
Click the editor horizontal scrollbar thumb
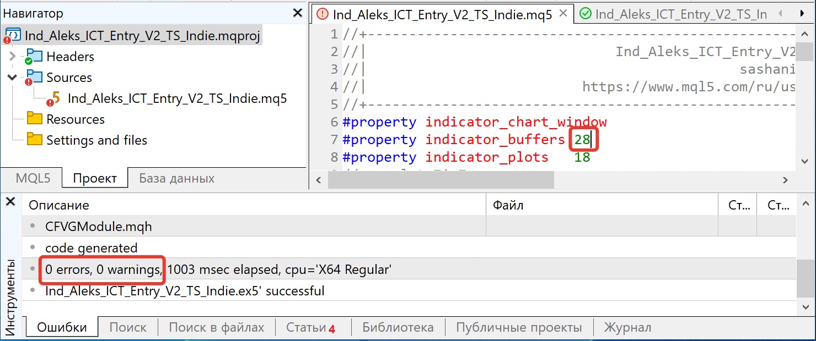(441, 180)
